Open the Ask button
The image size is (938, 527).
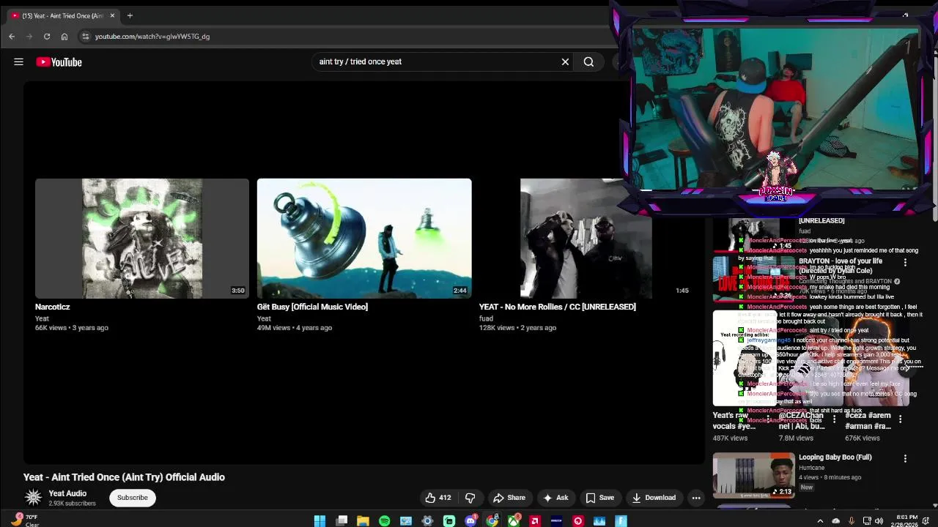click(x=555, y=498)
